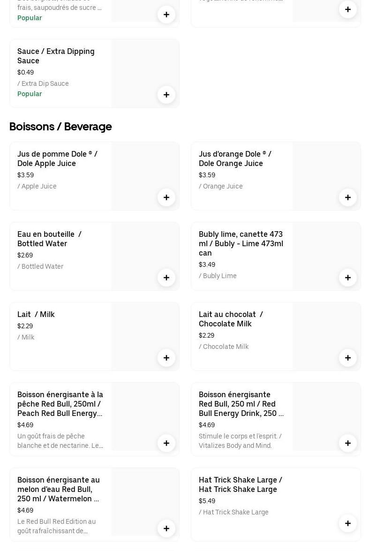Click Sauce / Extra Dipping Sauce title
377x551 pixels.
click(x=56, y=56)
